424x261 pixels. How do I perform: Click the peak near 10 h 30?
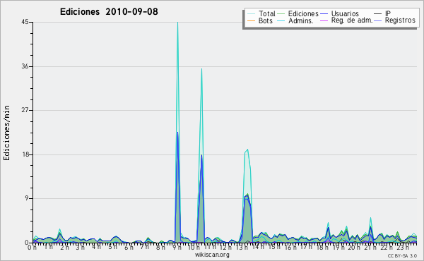(x=201, y=69)
